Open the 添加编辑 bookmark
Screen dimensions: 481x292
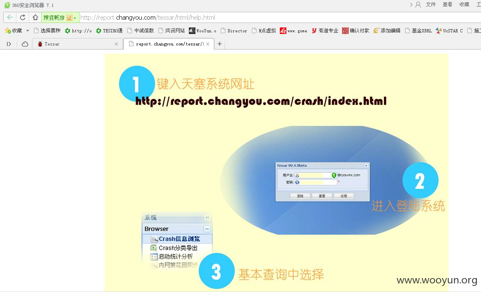387,31
